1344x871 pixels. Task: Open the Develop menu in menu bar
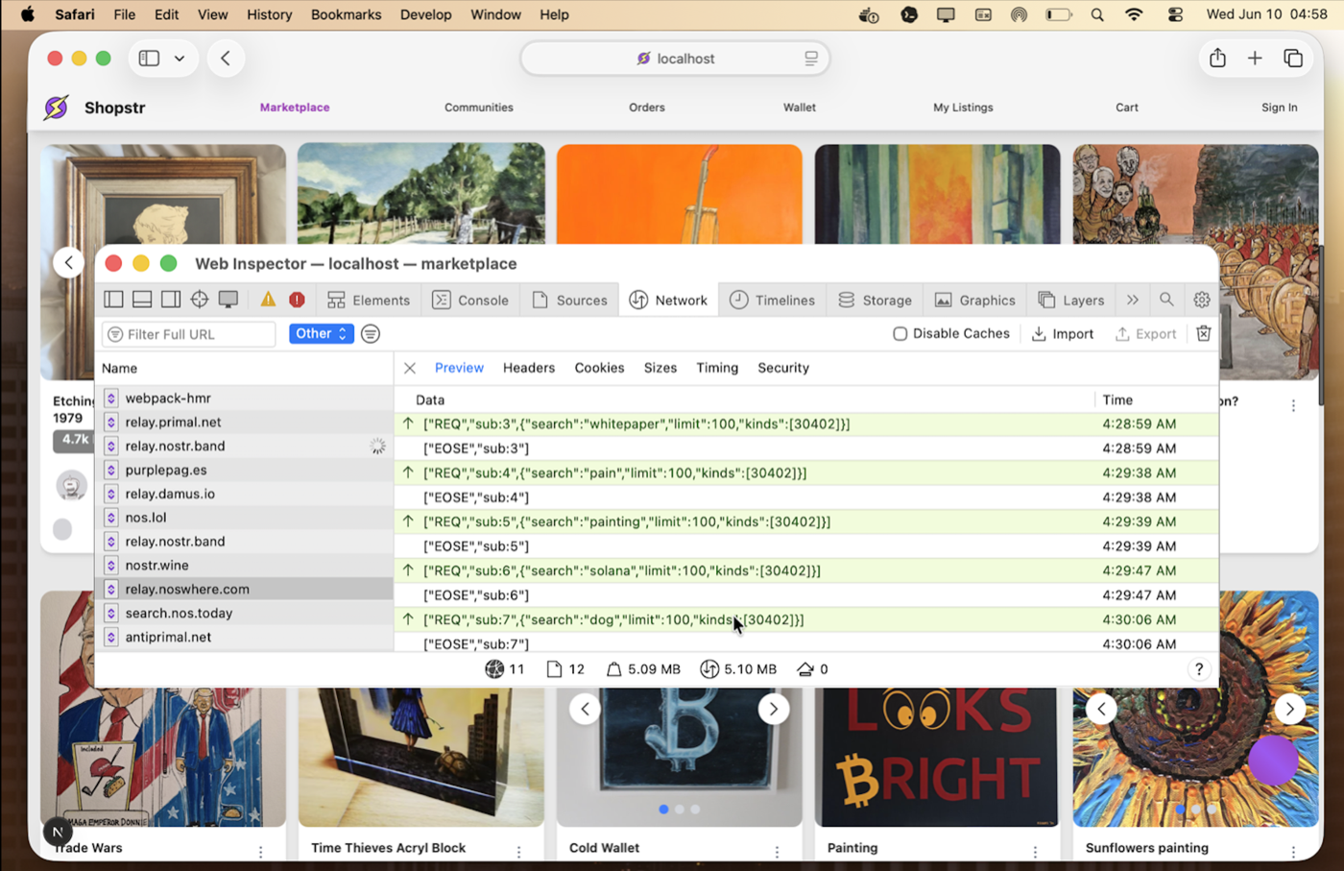point(425,14)
